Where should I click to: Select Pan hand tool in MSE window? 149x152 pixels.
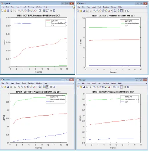tap(25, 10)
